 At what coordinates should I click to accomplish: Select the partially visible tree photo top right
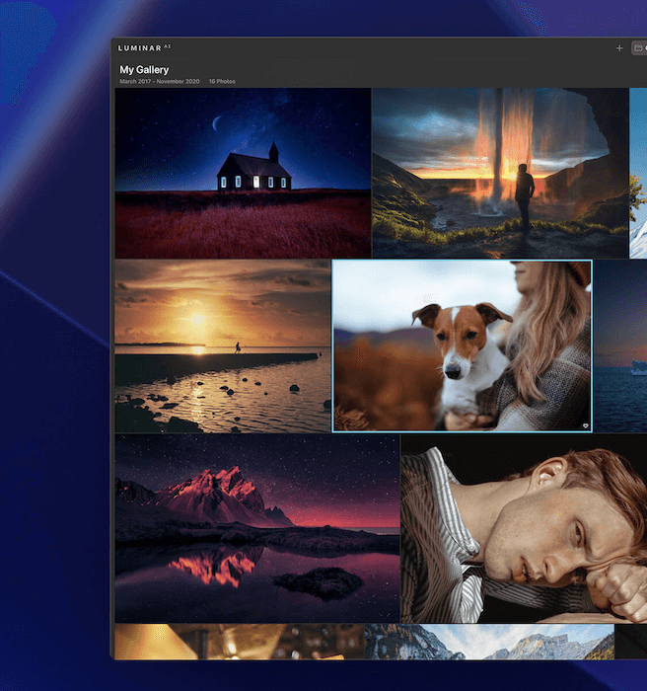coord(638,173)
